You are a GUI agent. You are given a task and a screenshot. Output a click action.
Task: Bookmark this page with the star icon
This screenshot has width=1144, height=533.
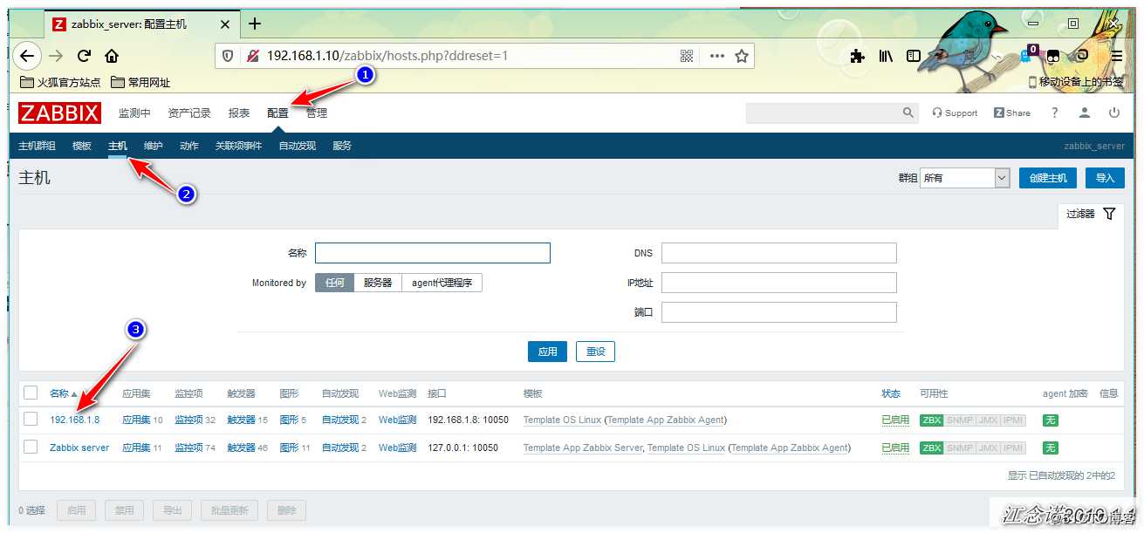tap(742, 56)
